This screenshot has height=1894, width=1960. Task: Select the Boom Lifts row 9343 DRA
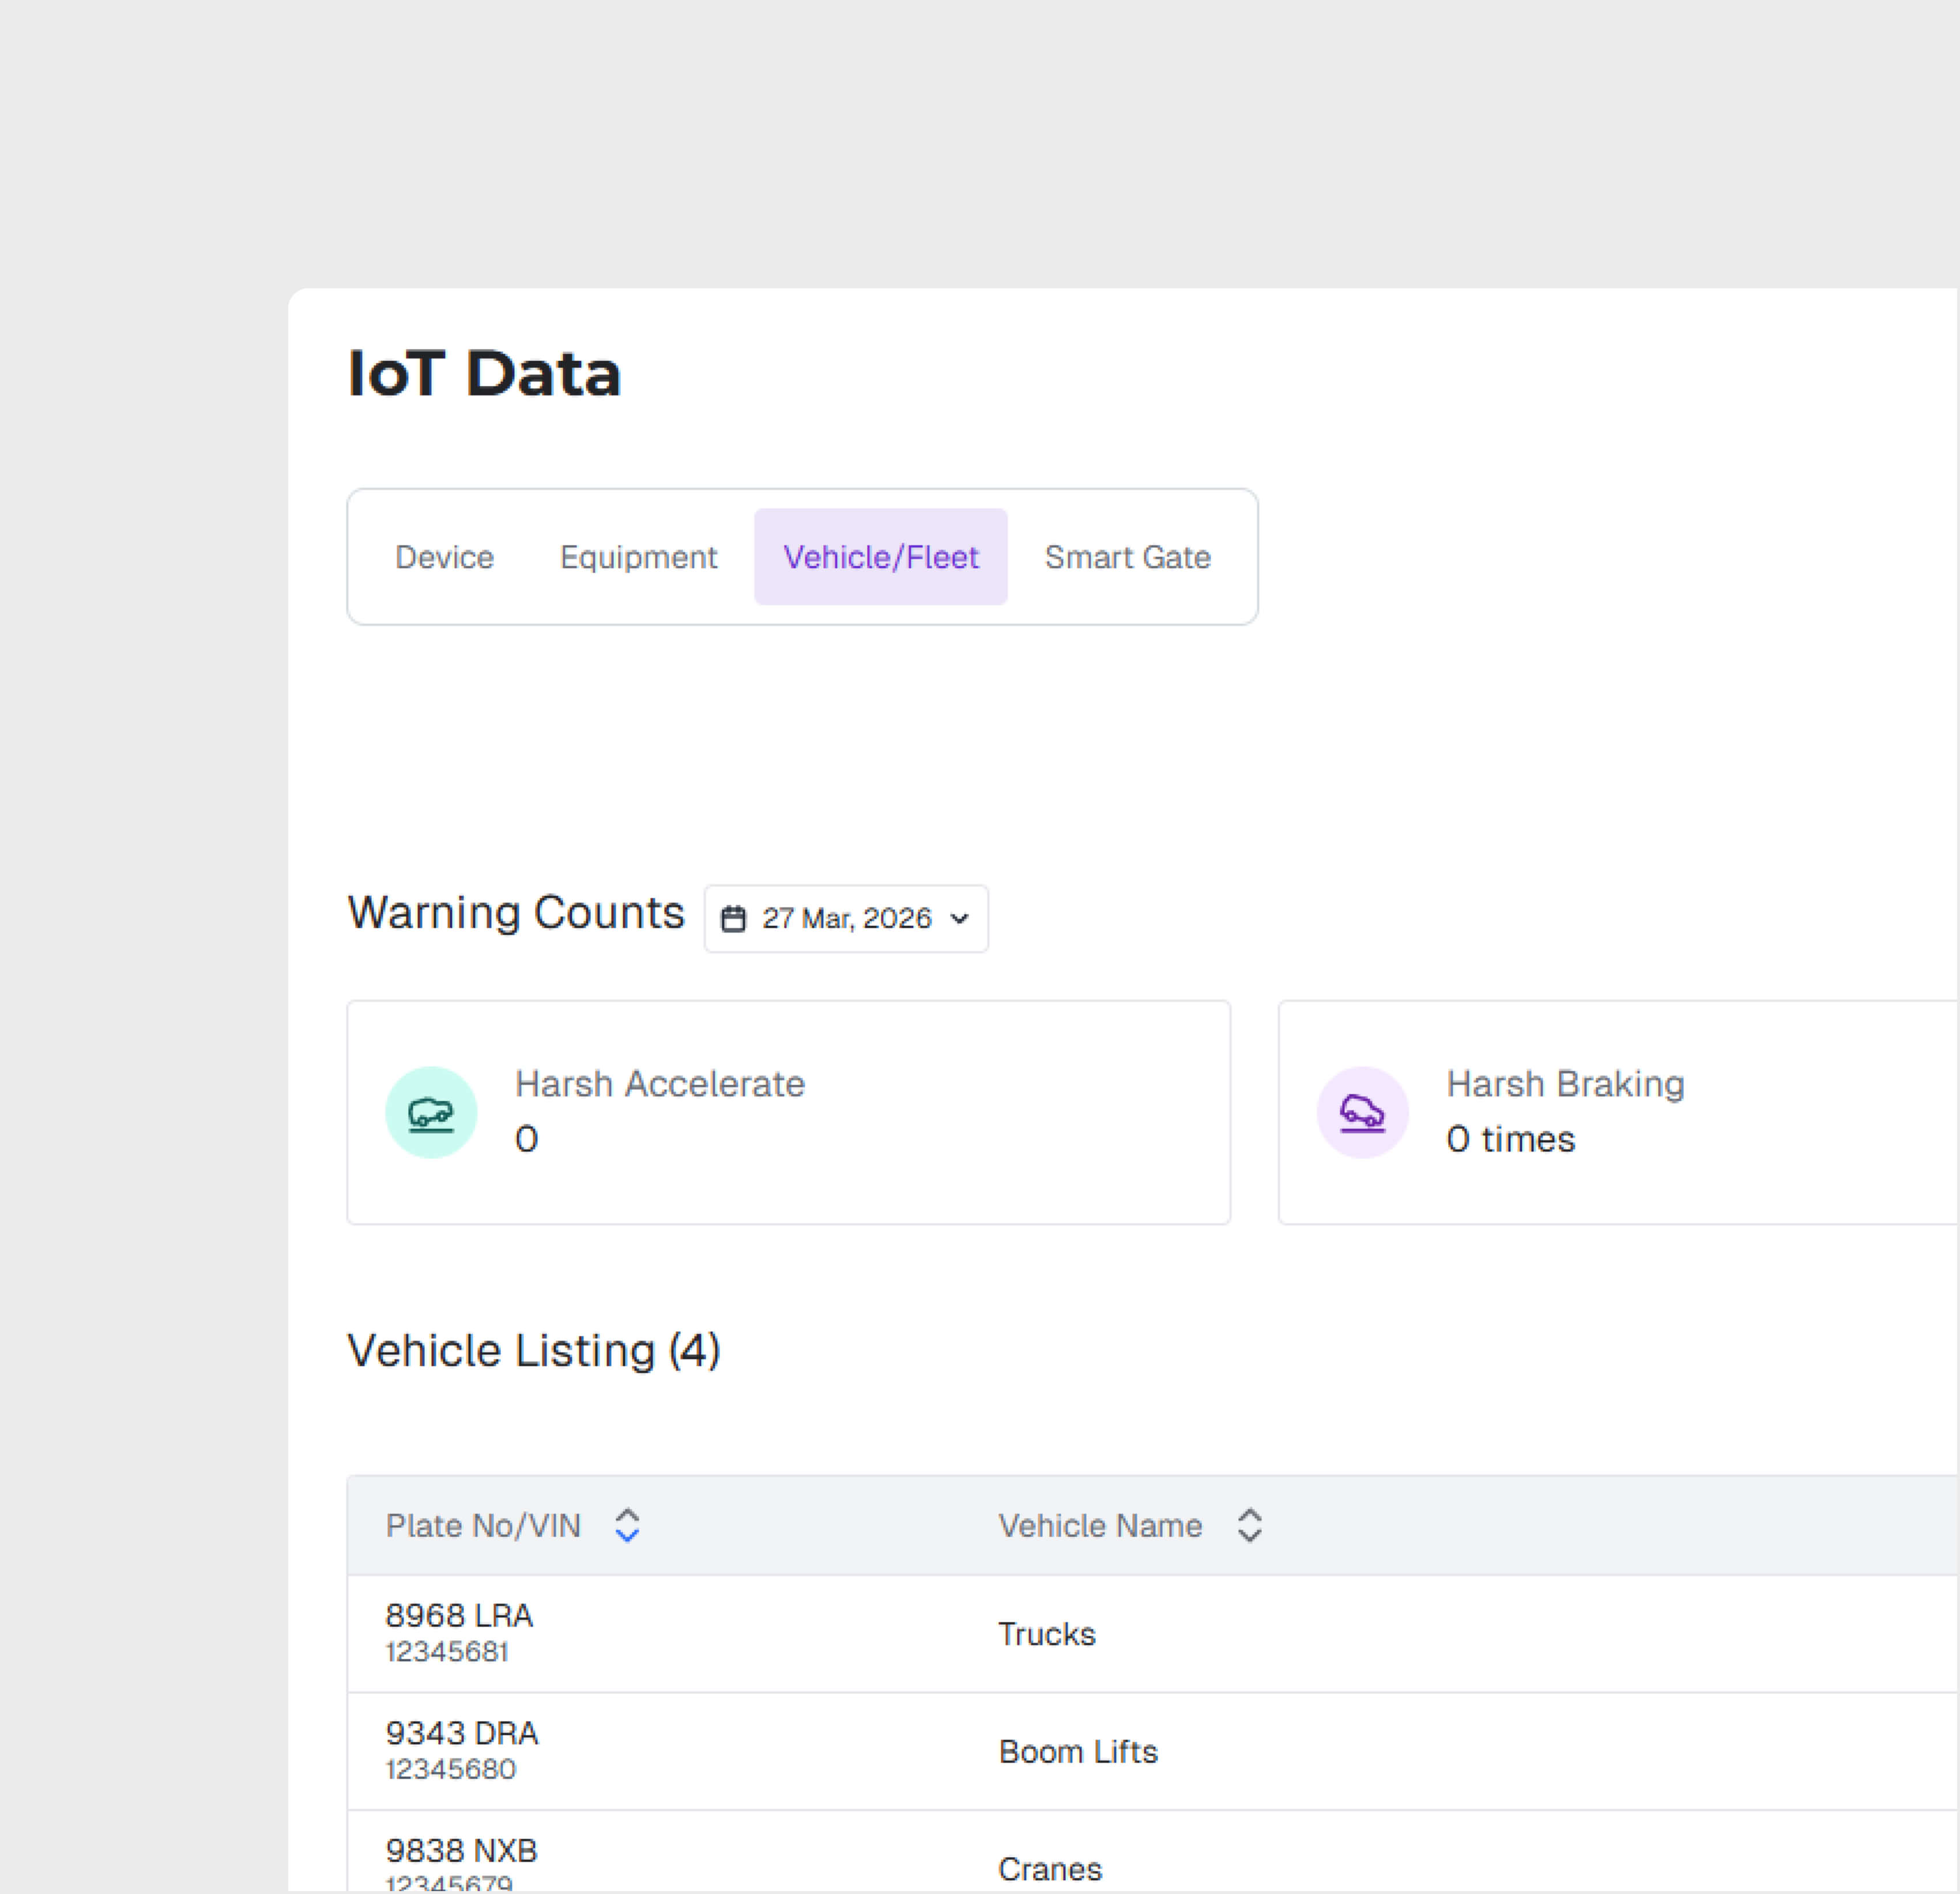pos(462,1733)
